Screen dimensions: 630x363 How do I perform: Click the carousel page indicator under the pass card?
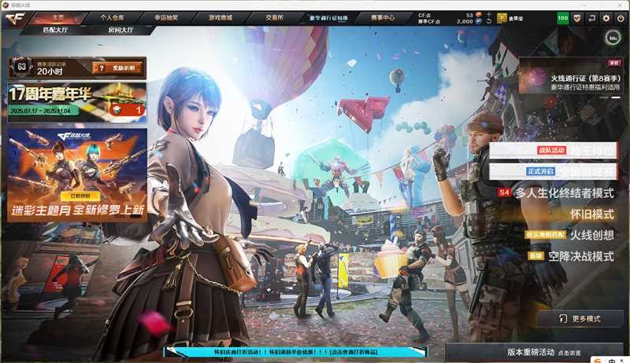(x=610, y=97)
